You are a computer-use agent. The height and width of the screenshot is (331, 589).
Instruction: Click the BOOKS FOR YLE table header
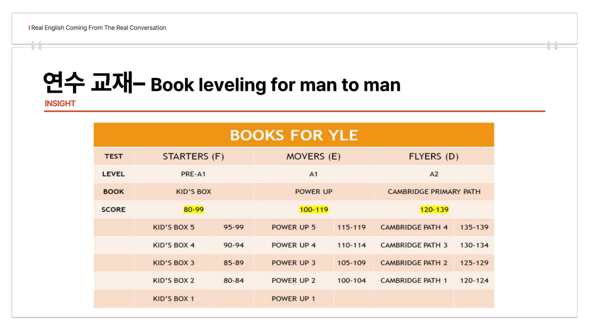point(294,135)
